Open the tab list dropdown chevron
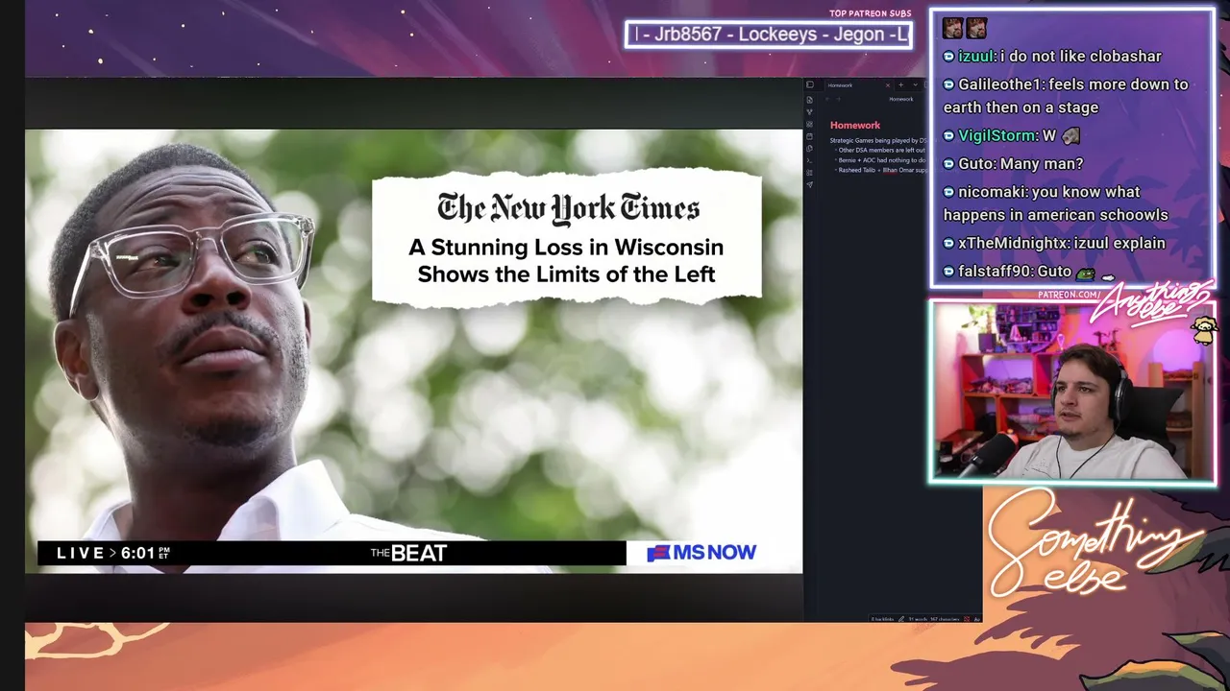 click(x=914, y=85)
